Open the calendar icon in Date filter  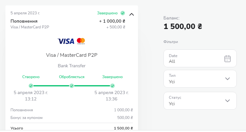227,58
